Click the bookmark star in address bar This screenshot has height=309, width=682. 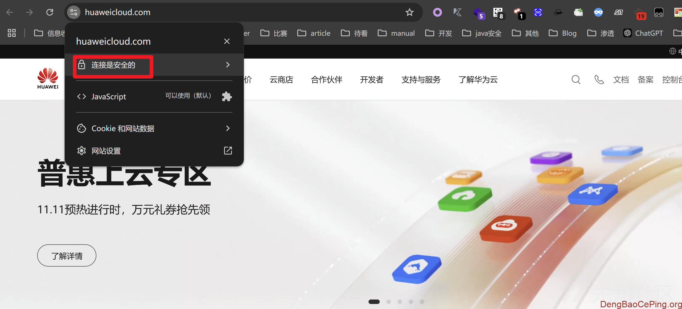(409, 12)
